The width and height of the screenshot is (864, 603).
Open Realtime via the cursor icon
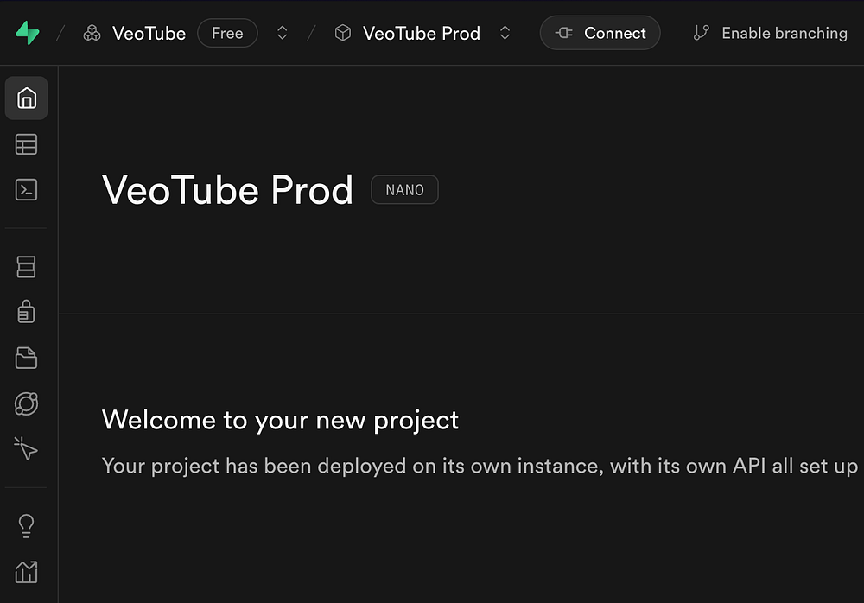tap(27, 448)
